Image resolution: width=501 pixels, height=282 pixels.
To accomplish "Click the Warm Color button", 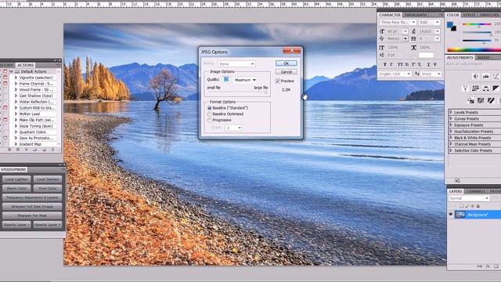I will click(x=16, y=188).
